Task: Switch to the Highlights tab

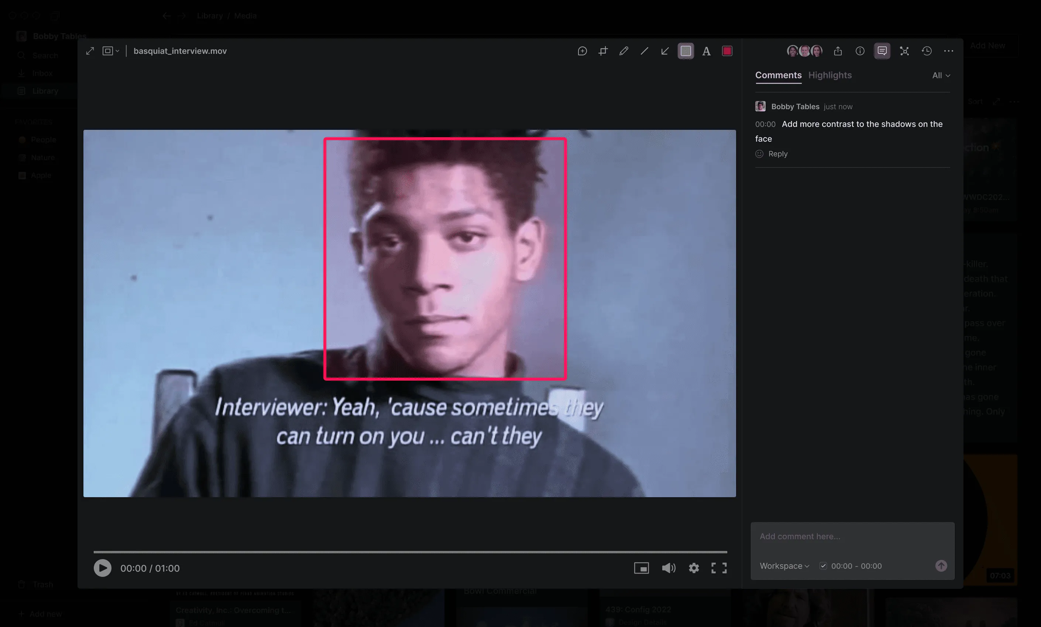Action: pyautogui.click(x=830, y=75)
